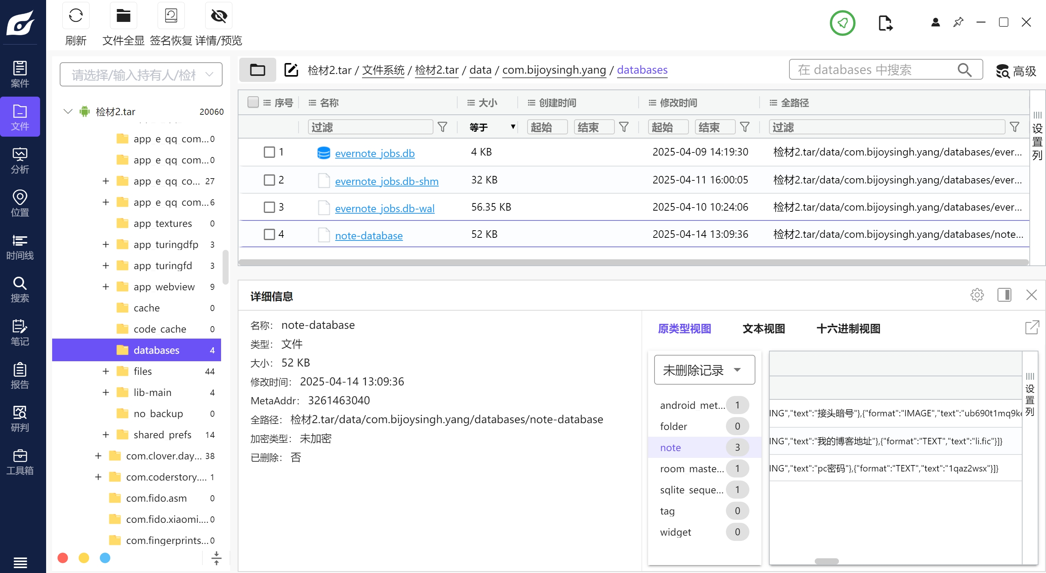
Task: Check the box for evernote_jobs.db row
Action: click(x=269, y=152)
